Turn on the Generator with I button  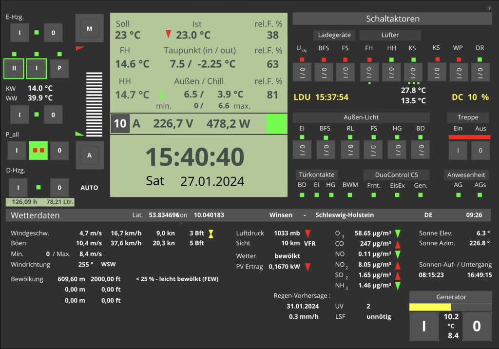tap(423, 326)
